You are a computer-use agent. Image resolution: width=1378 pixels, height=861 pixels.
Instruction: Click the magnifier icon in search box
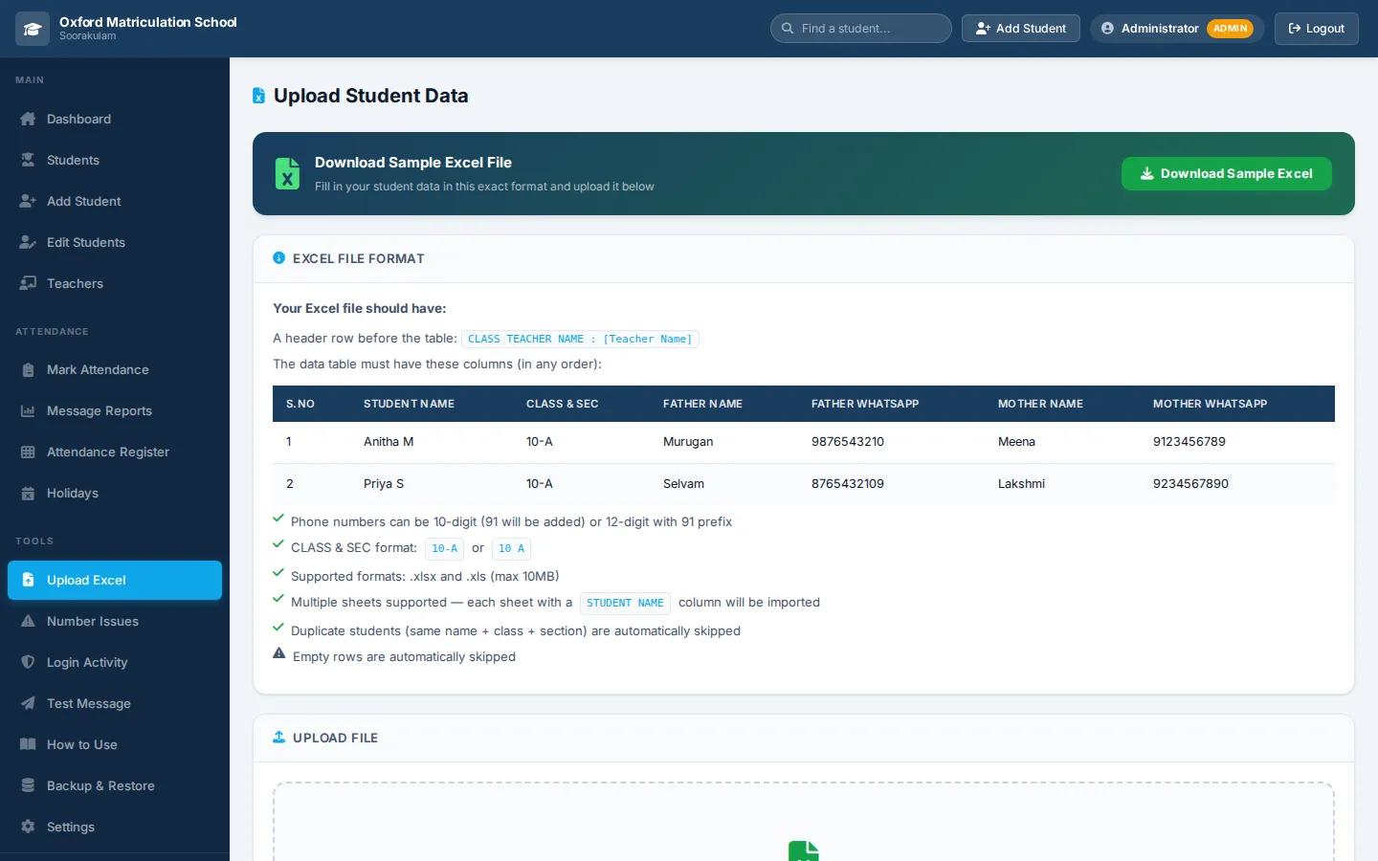[788, 29]
